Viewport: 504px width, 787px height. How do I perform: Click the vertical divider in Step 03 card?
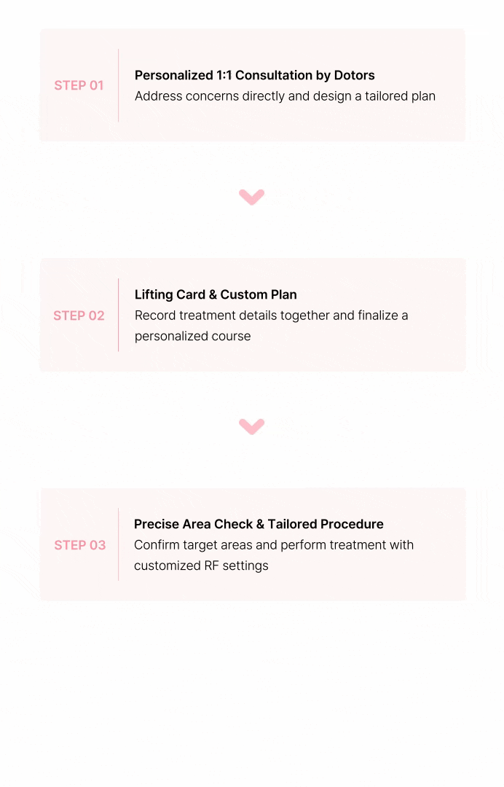[118, 544]
